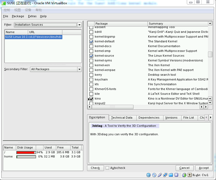This screenshot has height=180, width=216.
Task: Check the kile package checkbox
Action: click(91, 94)
